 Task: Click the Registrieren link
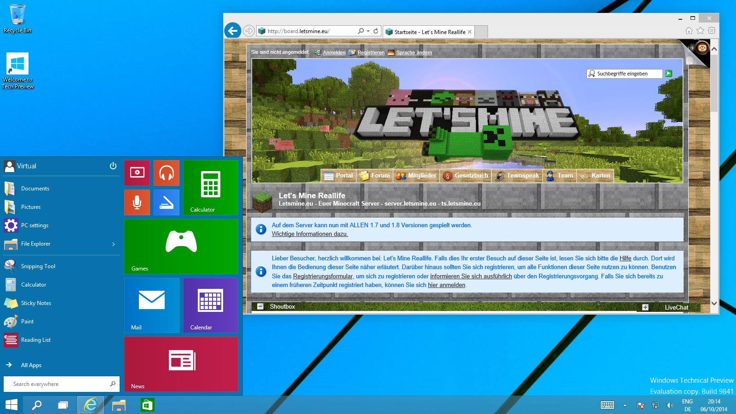371,52
